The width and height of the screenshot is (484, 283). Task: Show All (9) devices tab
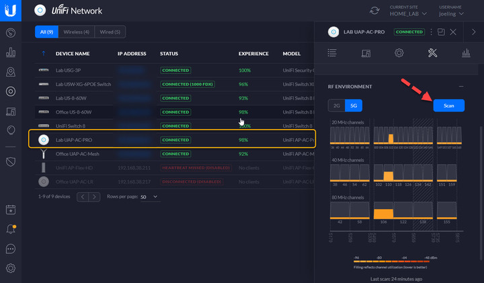coord(46,32)
